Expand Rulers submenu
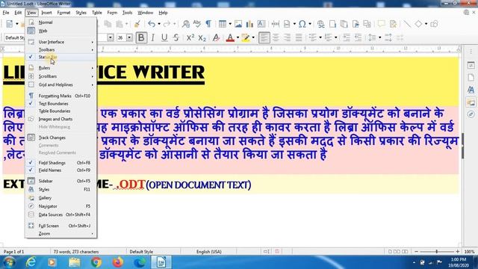478x269 pixels. [61, 68]
